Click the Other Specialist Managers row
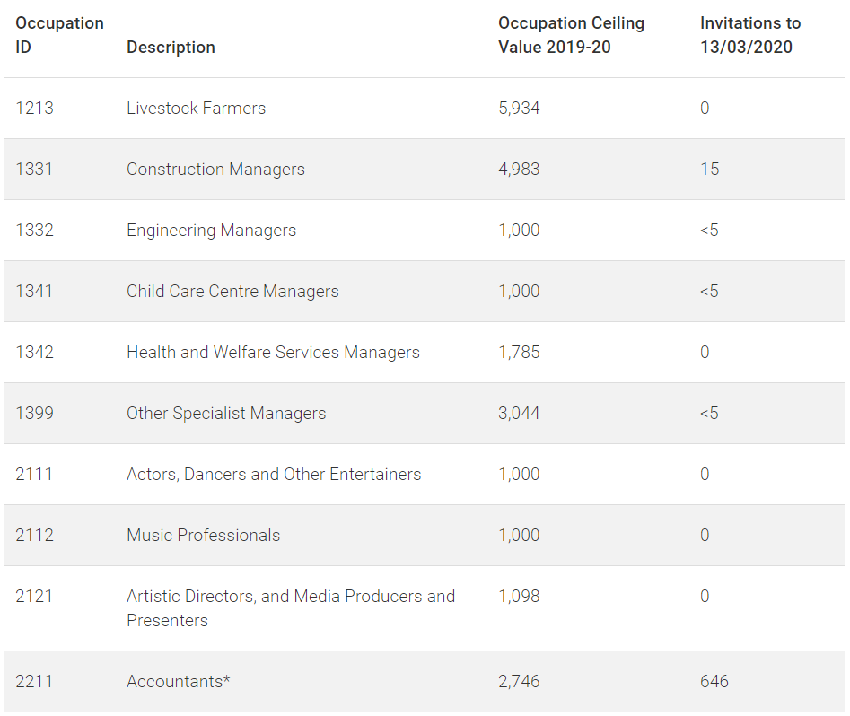Viewport: 850px width, 716px height. click(424, 413)
